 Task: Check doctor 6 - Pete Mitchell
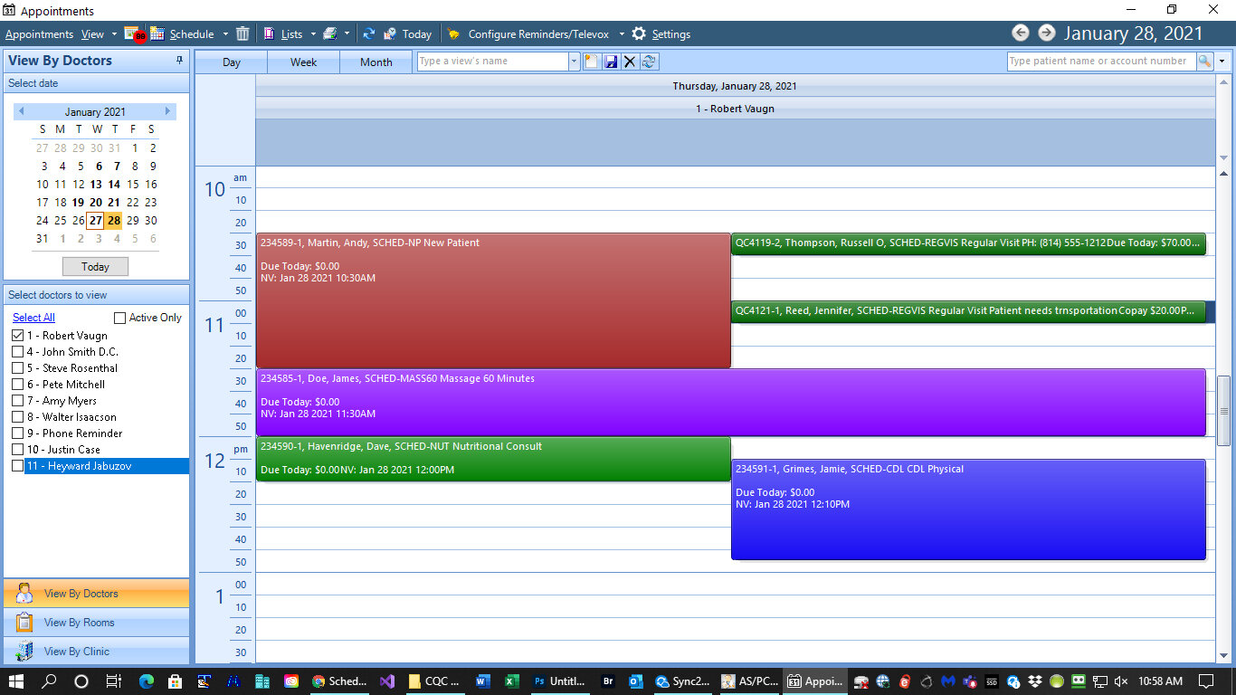(x=18, y=385)
